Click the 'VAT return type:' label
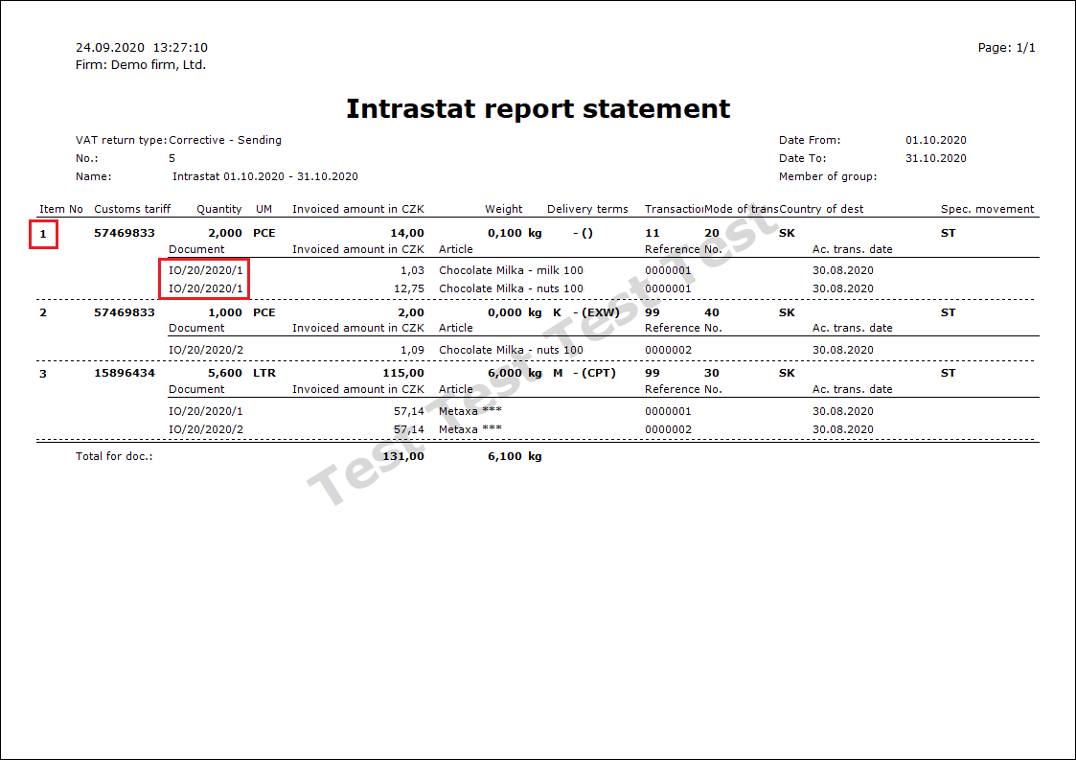 pyautogui.click(x=122, y=140)
